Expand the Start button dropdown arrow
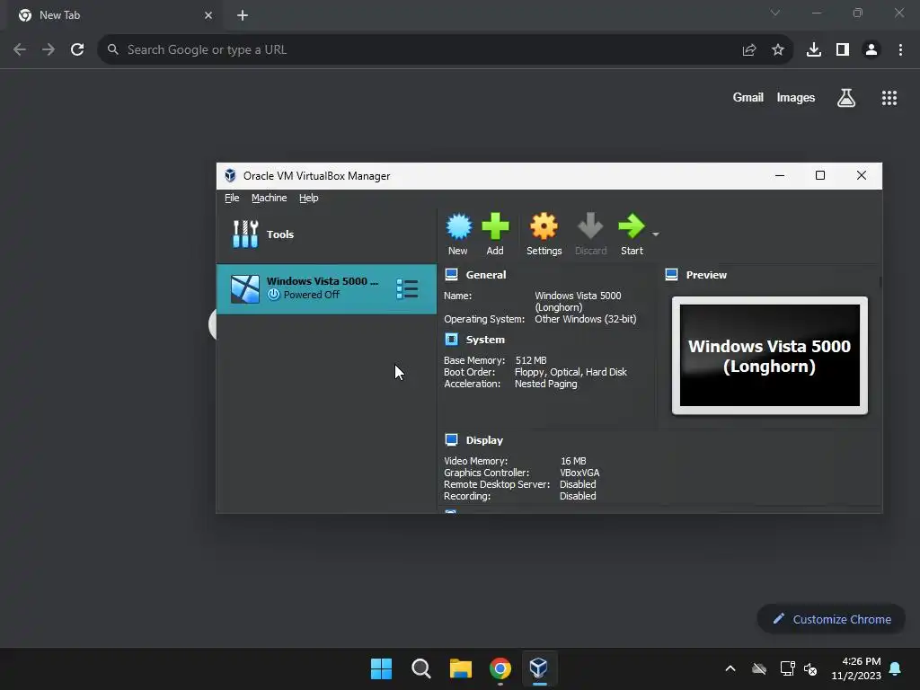Screen dimensions: 920x690 click(655, 234)
